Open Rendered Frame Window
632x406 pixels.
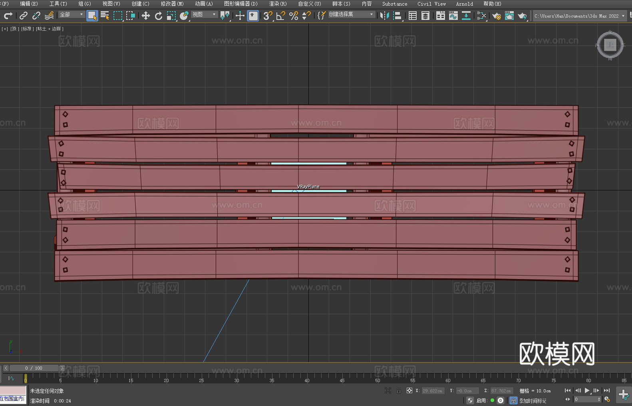509,16
